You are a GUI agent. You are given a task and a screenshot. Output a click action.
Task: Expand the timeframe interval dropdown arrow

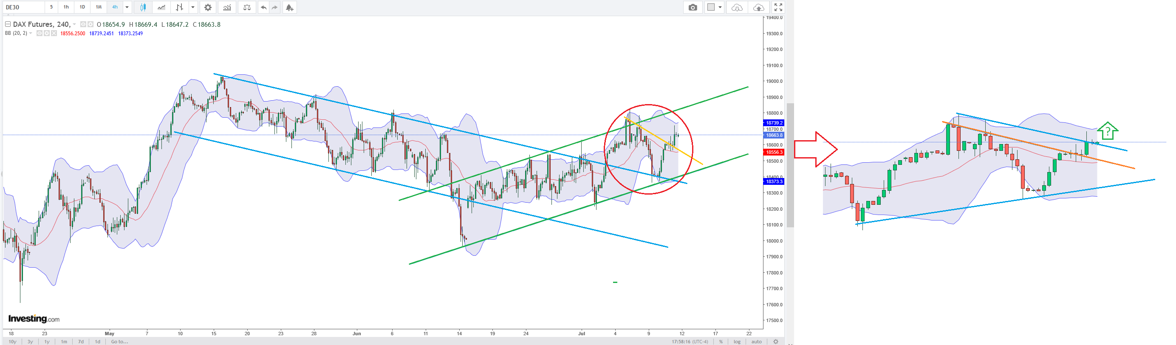pos(127,7)
